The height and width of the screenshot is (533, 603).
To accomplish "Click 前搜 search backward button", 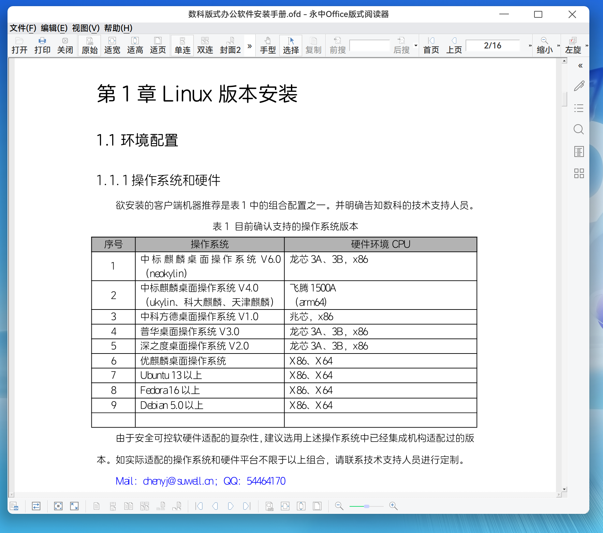I will pyautogui.click(x=338, y=45).
